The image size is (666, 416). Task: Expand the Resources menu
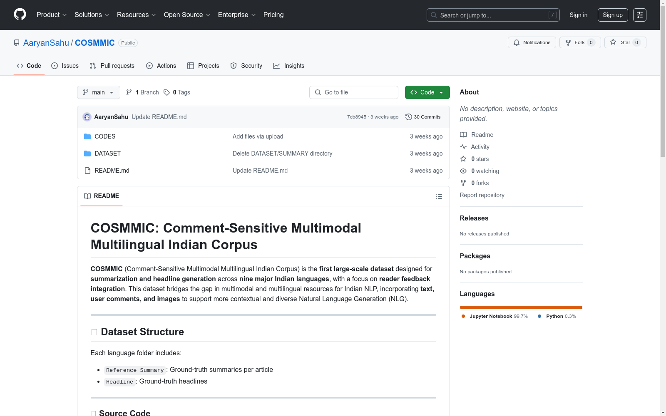137,15
